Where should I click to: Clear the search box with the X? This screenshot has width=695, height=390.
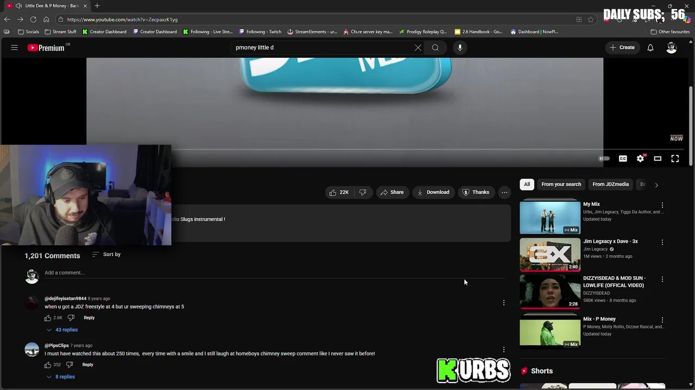418,48
